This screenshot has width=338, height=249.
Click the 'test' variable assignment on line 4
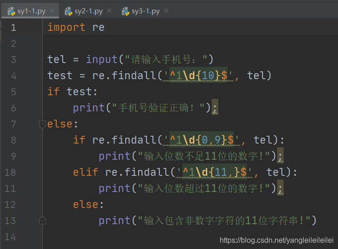click(x=60, y=75)
